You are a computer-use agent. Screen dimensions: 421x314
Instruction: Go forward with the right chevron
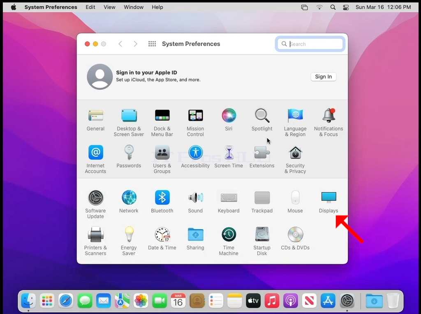coord(135,44)
